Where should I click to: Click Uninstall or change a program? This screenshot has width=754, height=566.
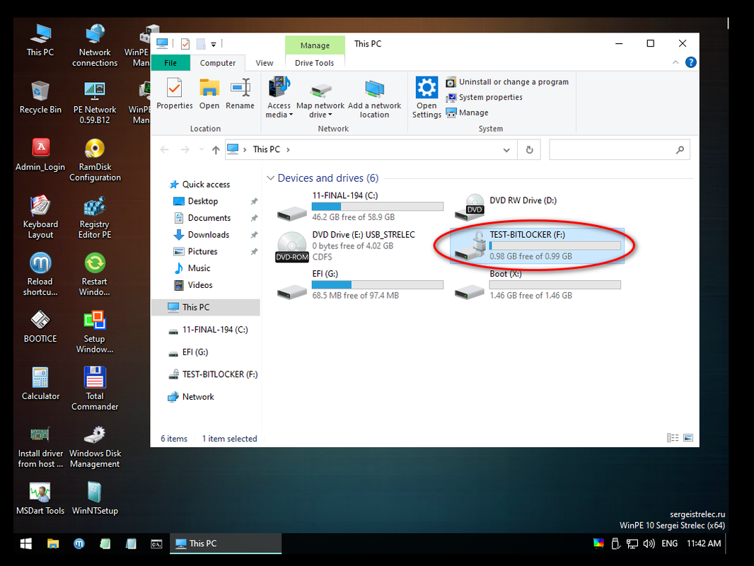(x=507, y=82)
